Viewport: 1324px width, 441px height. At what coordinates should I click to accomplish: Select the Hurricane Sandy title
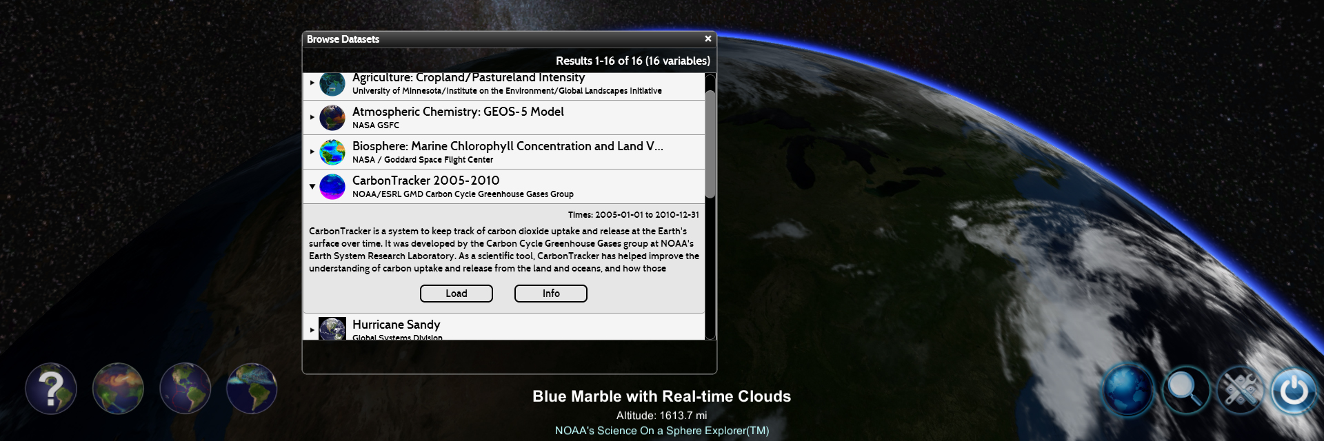click(x=396, y=325)
